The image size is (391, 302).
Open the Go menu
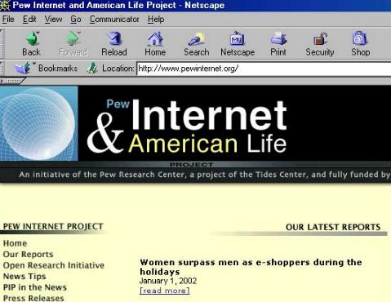pyautogui.click(x=76, y=20)
